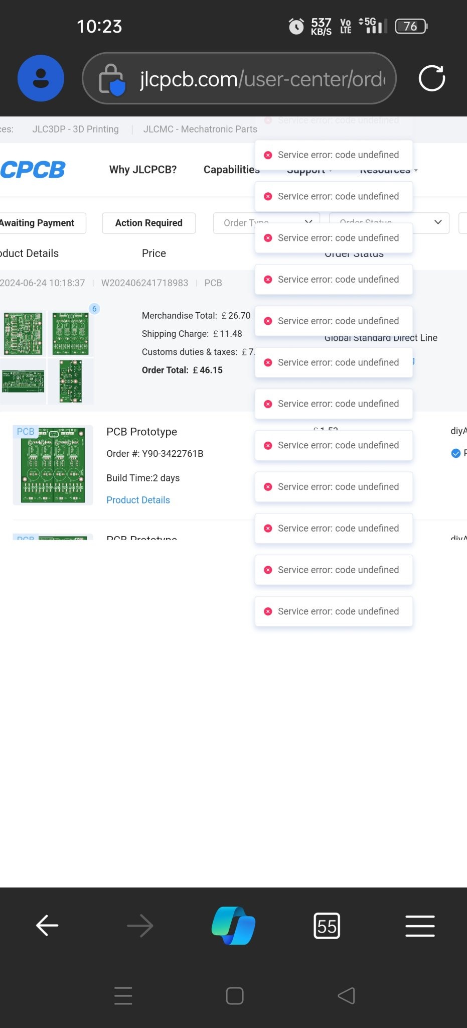Screen dimensions: 467x1028
Task: Open the Copilot icon in browser bar
Action: click(x=233, y=926)
